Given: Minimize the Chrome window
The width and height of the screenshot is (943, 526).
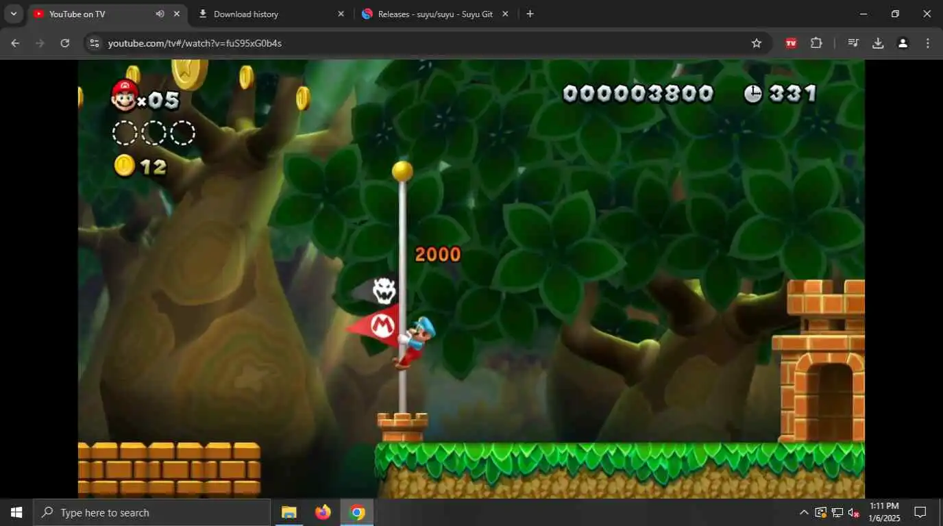Looking at the screenshot, I should pos(864,14).
